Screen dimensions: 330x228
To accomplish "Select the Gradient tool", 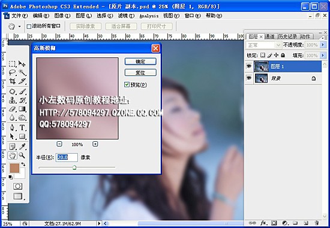I will tap(22, 109).
